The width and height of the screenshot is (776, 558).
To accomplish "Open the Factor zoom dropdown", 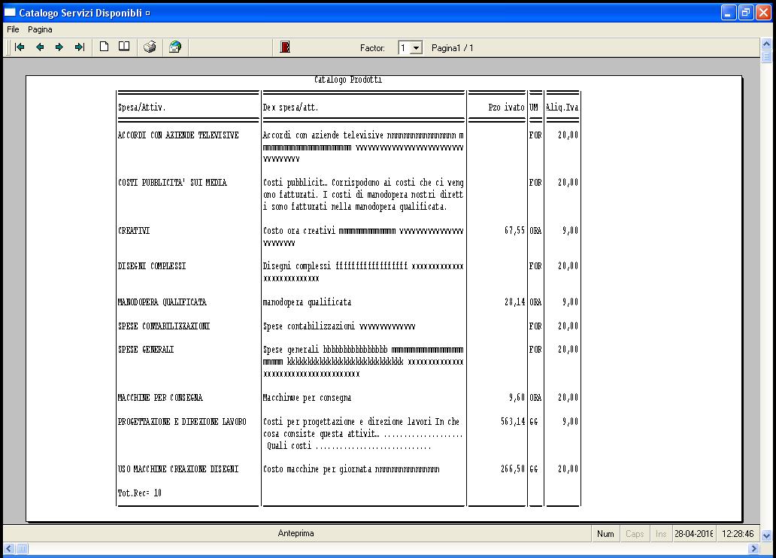I will 417,48.
